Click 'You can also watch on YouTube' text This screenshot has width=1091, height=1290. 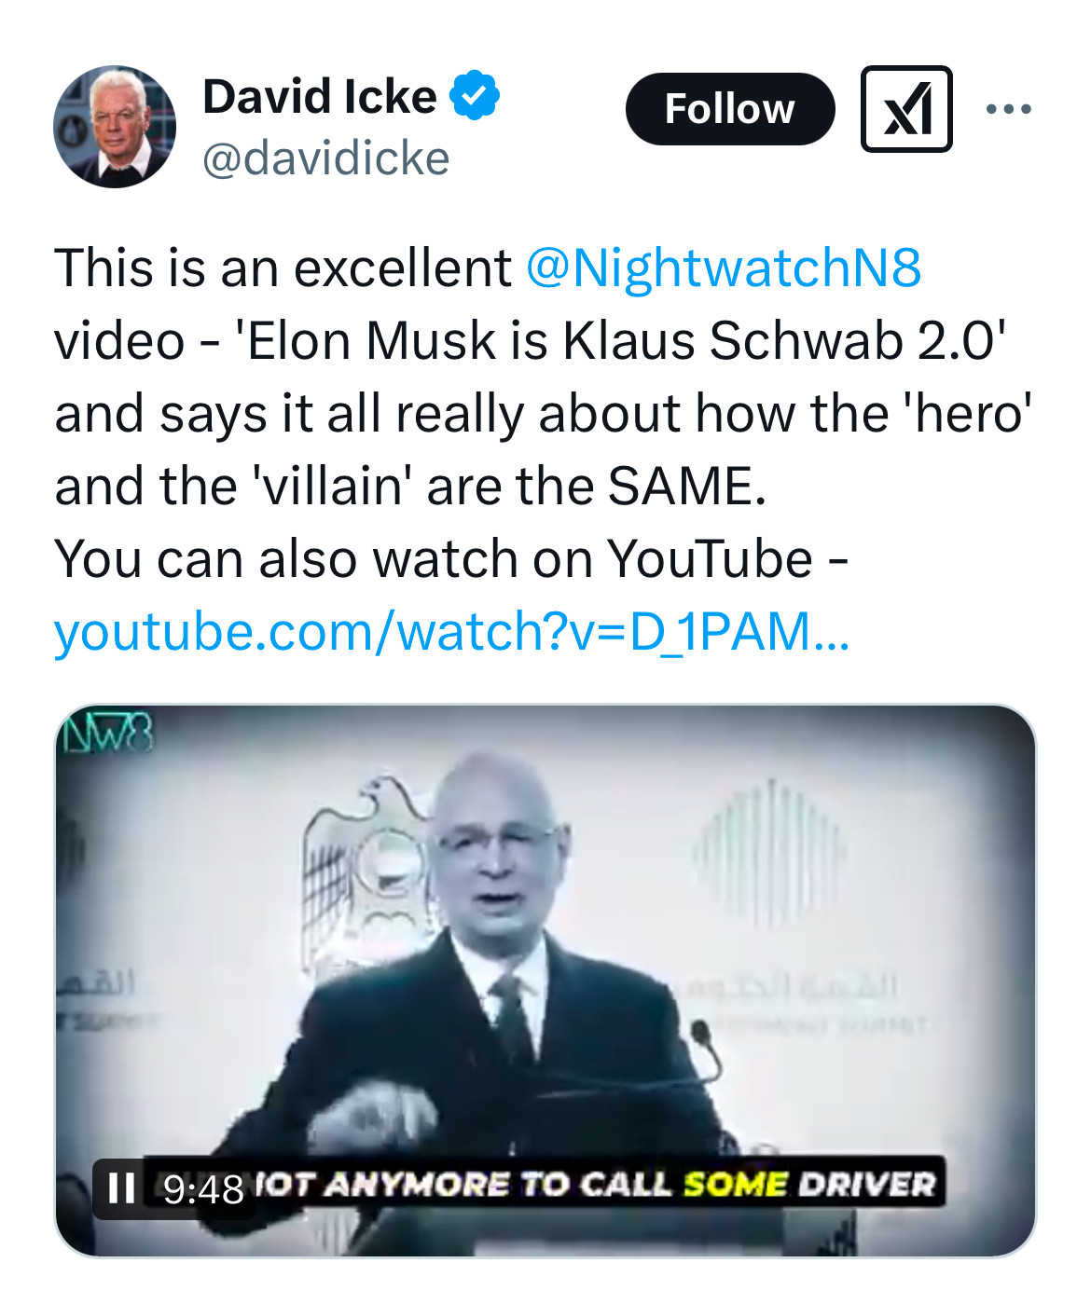434,559
